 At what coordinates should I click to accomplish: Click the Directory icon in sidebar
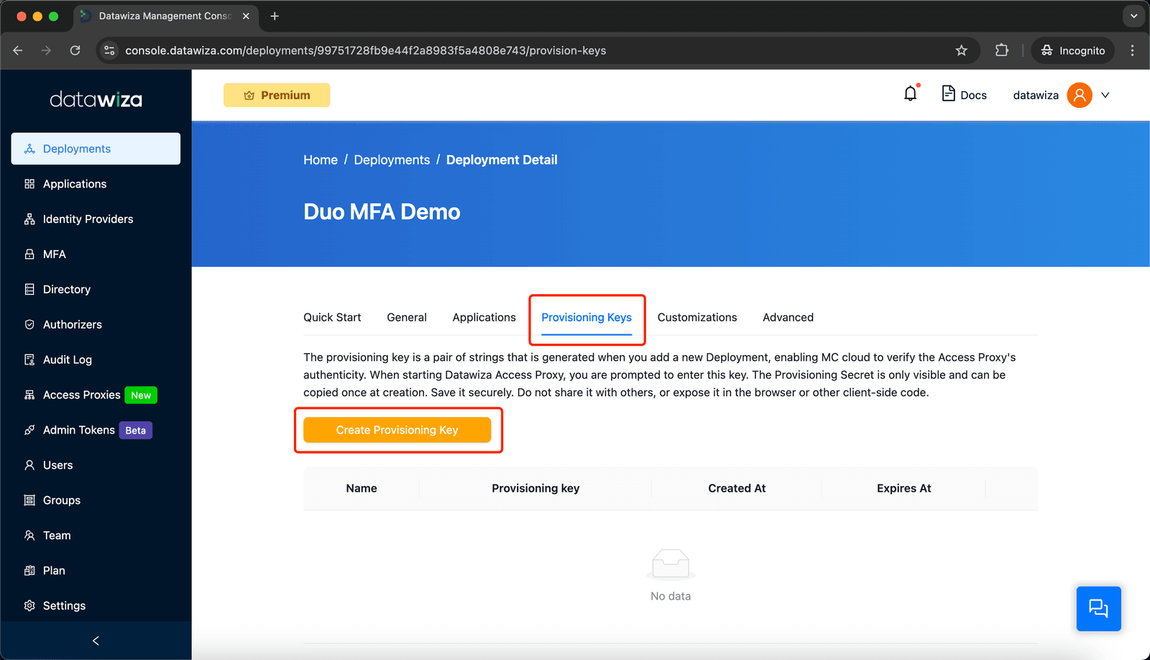pyautogui.click(x=29, y=290)
